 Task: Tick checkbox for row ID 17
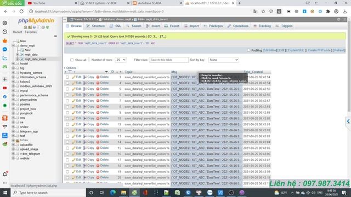67,160
